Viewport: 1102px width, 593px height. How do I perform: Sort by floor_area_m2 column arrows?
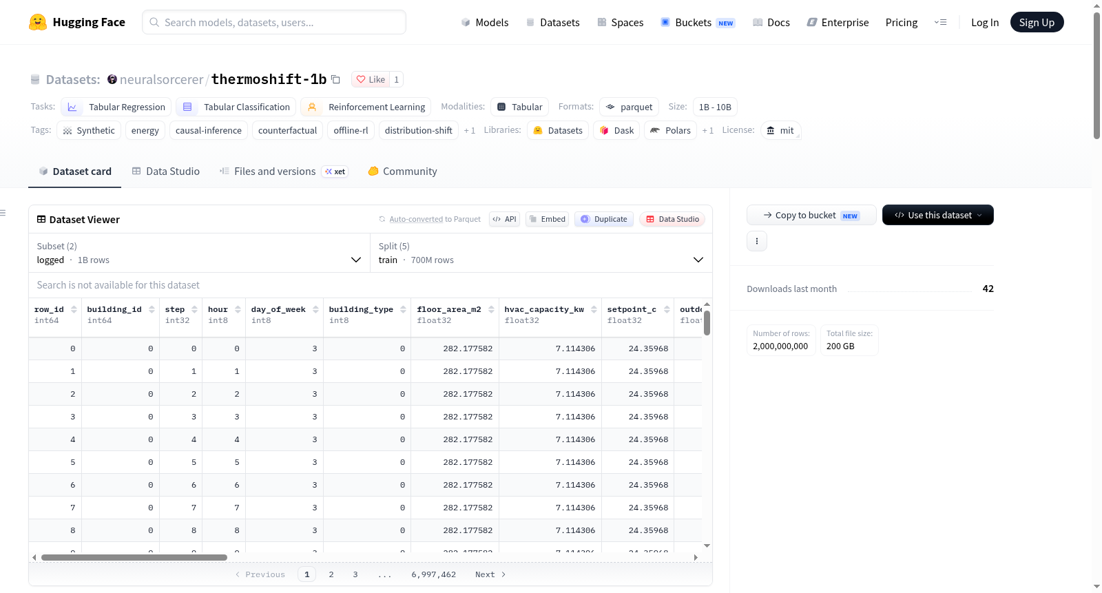click(491, 309)
